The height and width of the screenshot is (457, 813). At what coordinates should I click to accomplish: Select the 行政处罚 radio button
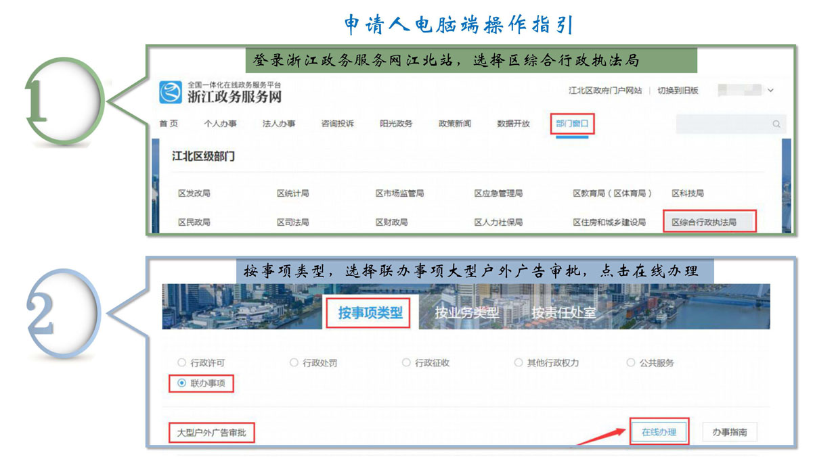(x=294, y=363)
